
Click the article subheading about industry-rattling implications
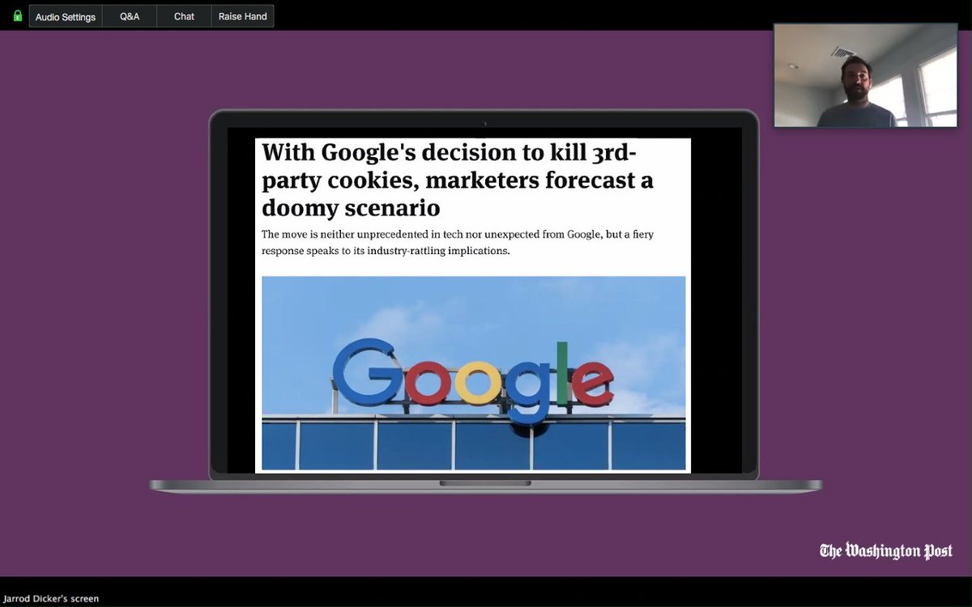458,243
